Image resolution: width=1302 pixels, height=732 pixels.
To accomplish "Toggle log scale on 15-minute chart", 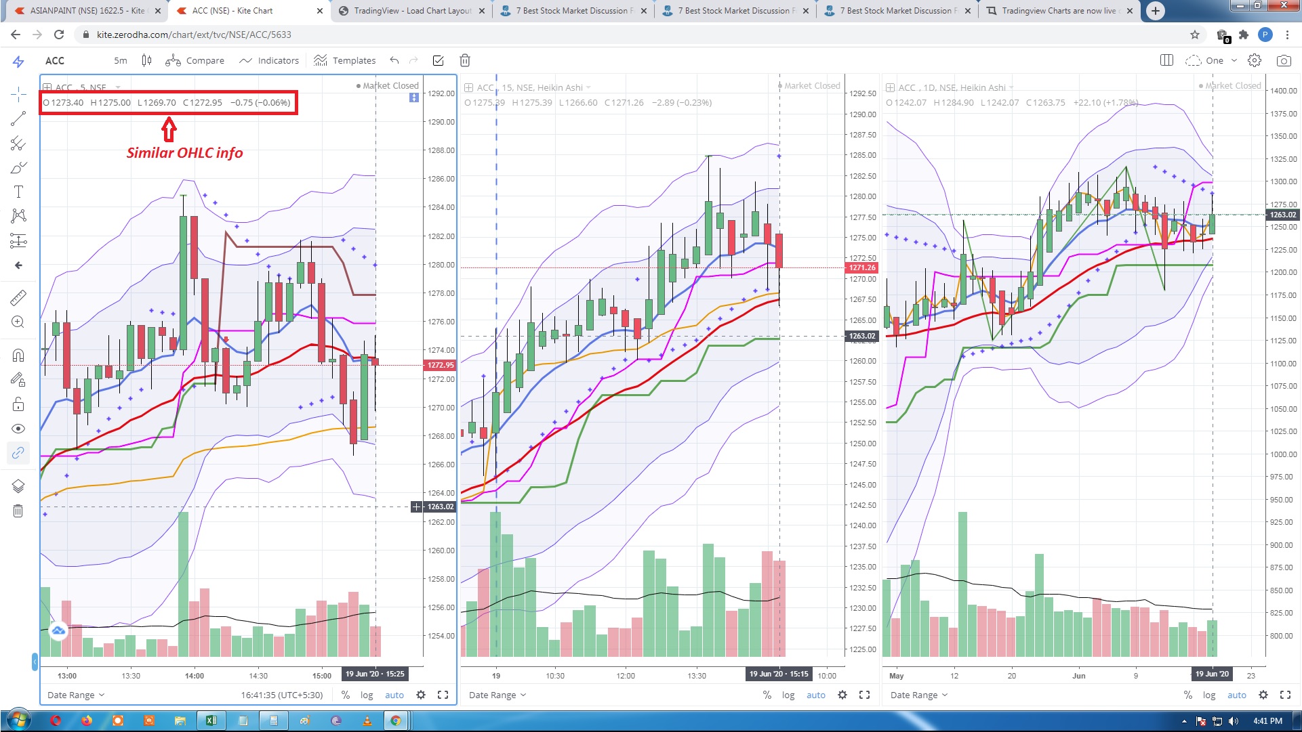I will pyautogui.click(x=788, y=695).
